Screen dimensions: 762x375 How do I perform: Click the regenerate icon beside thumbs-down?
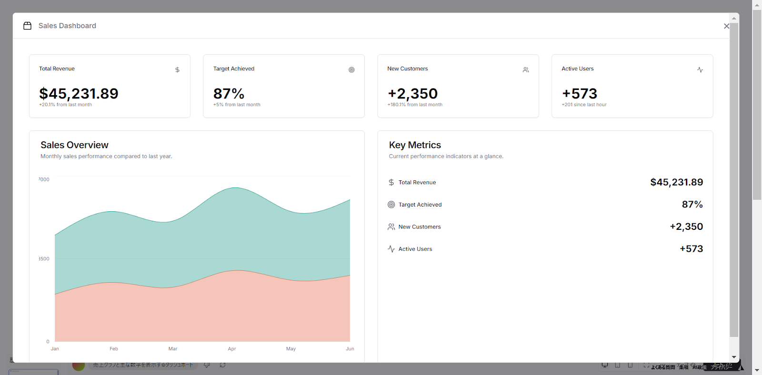coord(222,365)
